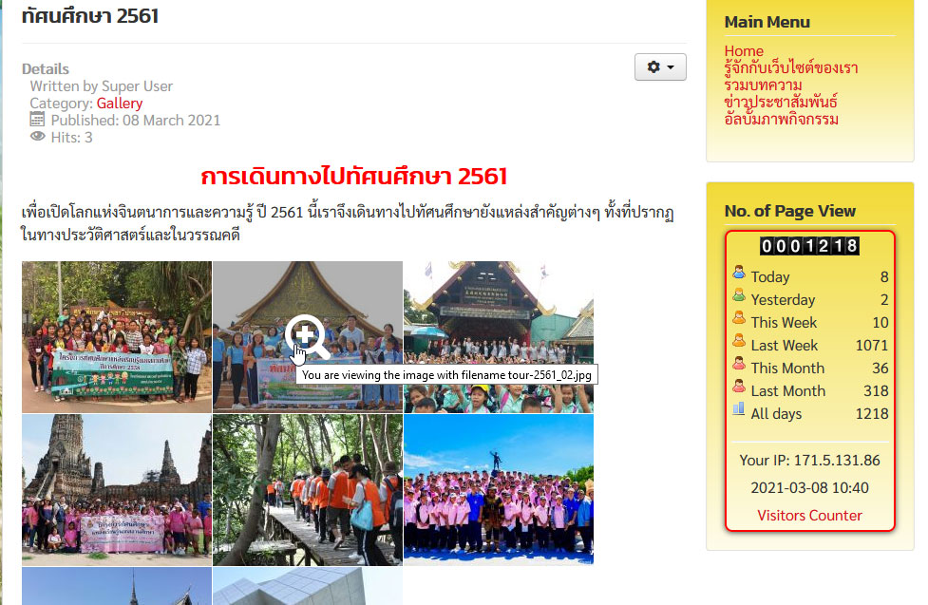Open the Gallery category link
928x605 pixels.
tap(120, 103)
